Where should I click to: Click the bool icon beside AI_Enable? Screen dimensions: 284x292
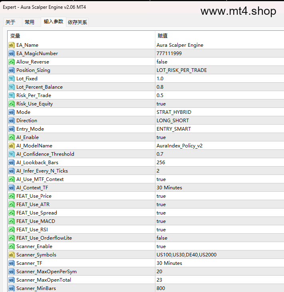pos(11,137)
